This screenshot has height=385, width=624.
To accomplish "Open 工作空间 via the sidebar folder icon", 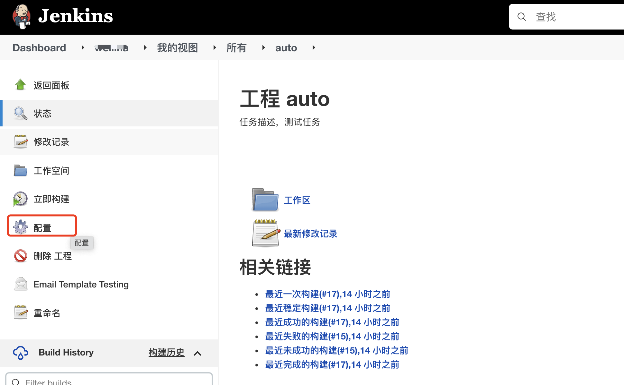I will [x=20, y=170].
